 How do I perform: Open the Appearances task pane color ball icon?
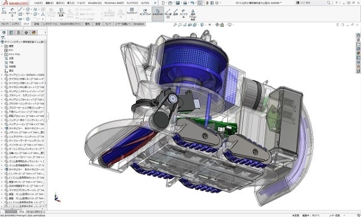tap(358, 53)
